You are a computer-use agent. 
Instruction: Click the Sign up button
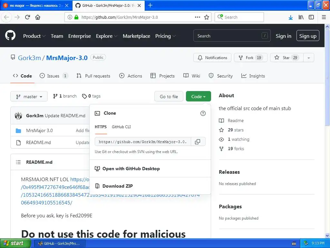(308, 36)
